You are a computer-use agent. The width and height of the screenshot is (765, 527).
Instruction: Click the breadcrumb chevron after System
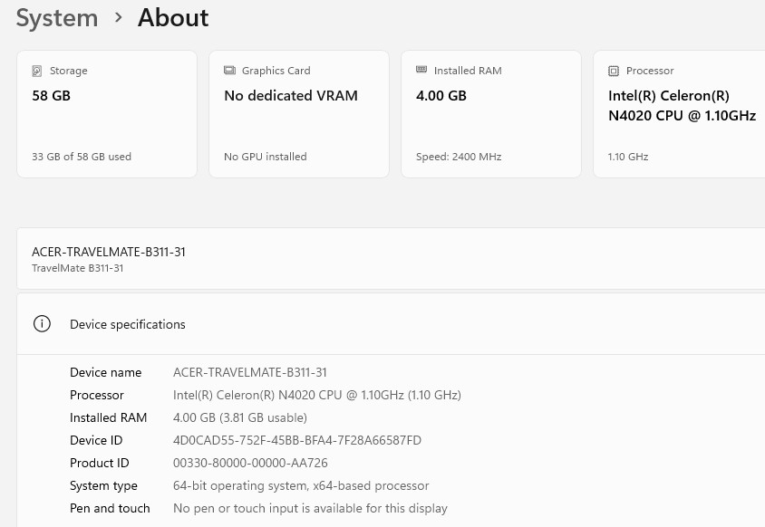[x=118, y=17]
